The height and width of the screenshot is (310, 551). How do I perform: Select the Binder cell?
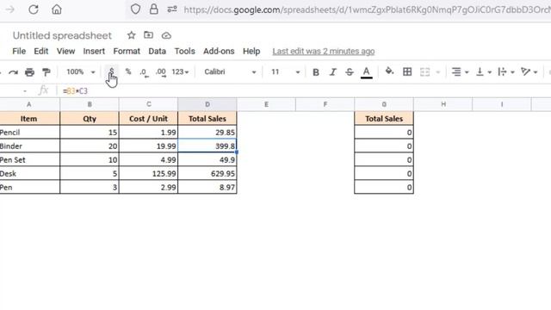29,146
